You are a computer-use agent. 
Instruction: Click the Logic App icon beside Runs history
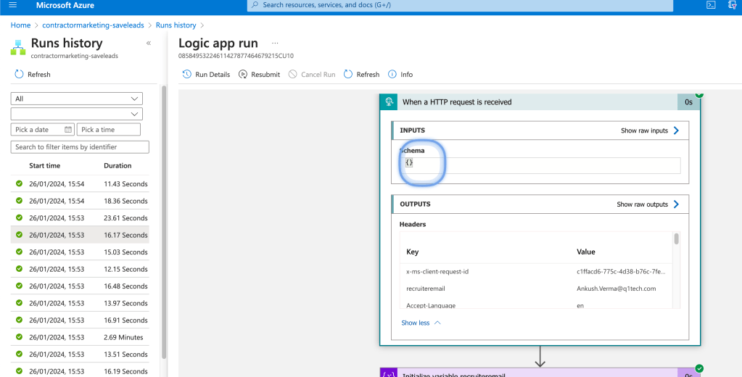pyautogui.click(x=18, y=48)
